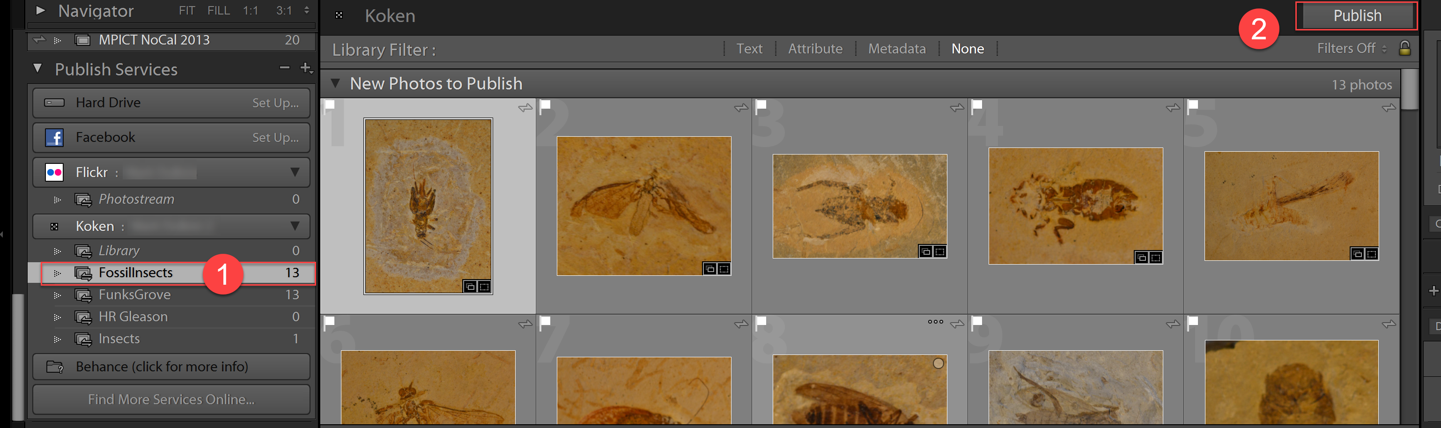Collapse New Photos to Publish section
1441x428 pixels.
(335, 83)
